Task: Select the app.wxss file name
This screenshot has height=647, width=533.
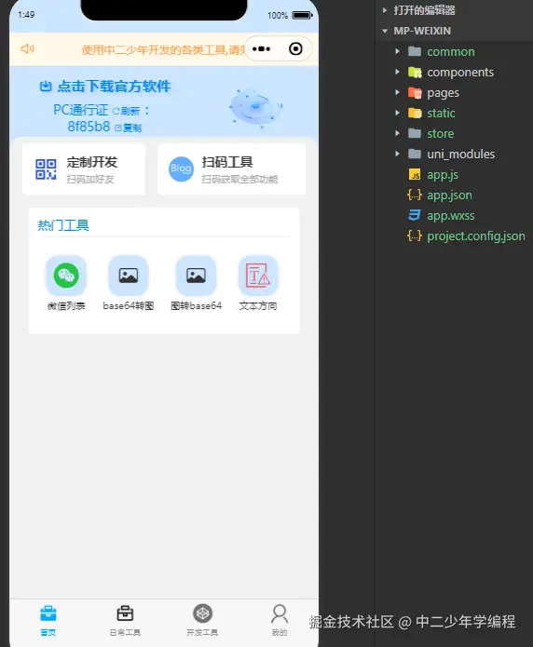Action: click(x=451, y=215)
